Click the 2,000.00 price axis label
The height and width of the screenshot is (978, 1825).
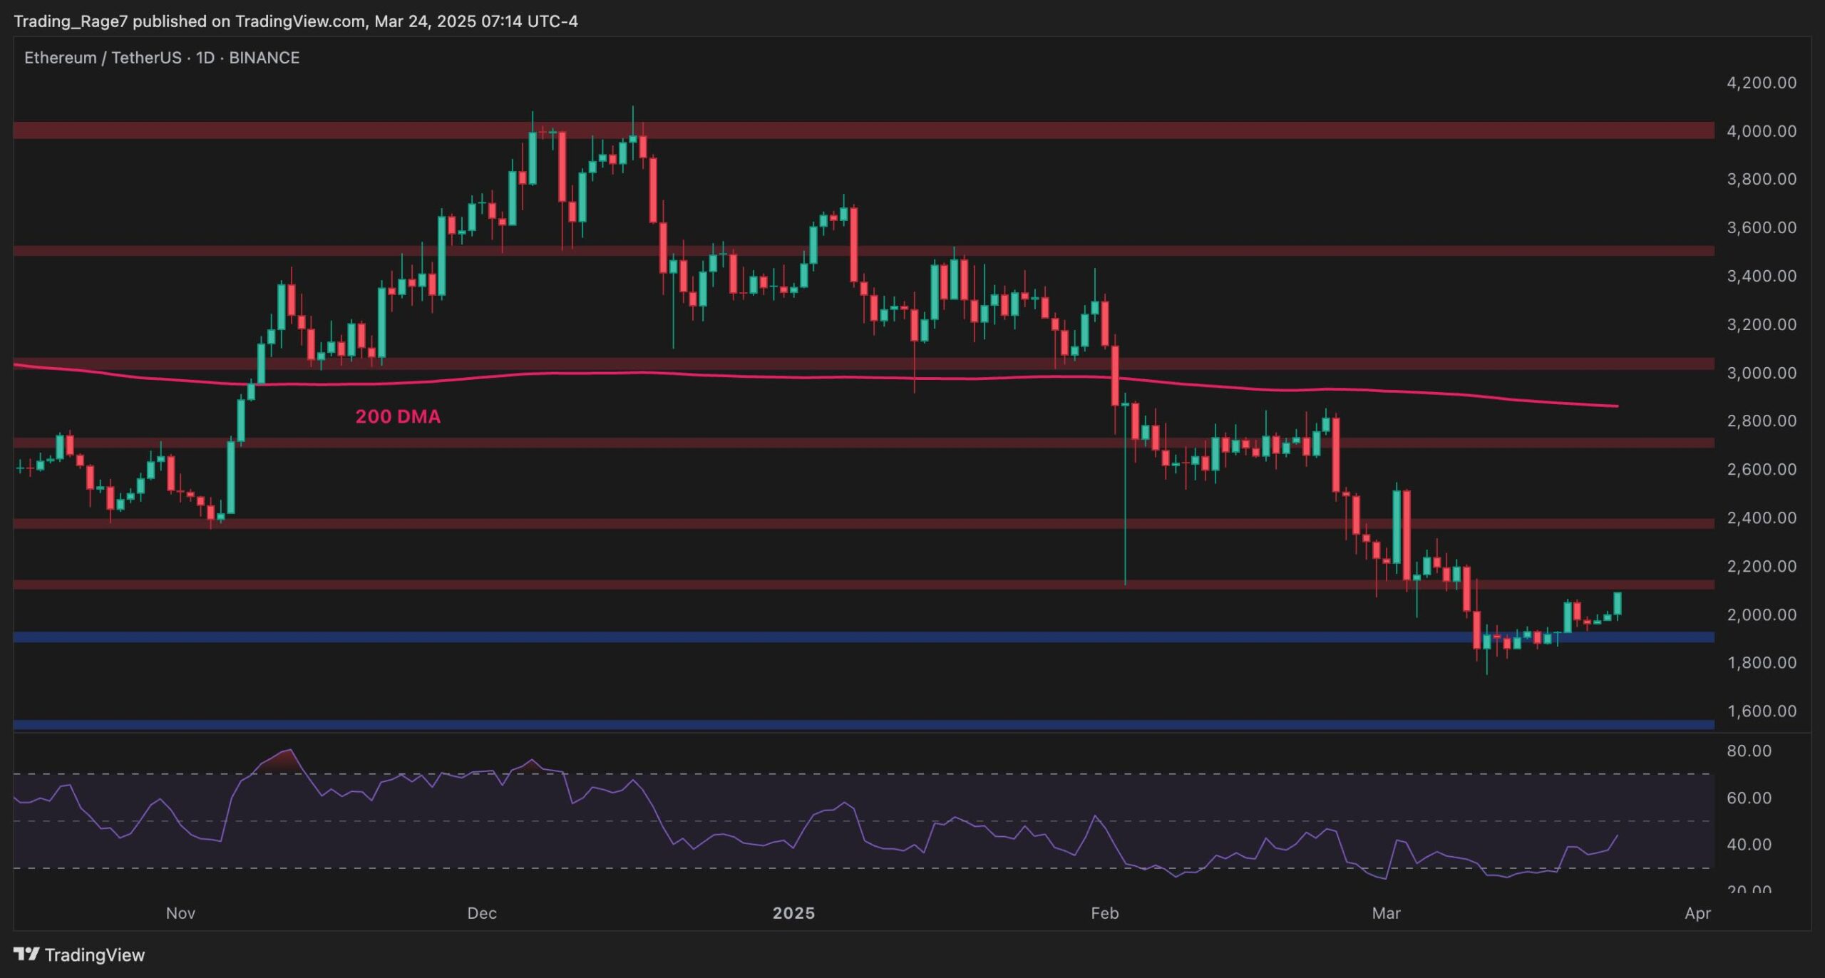(x=1761, y=614)
